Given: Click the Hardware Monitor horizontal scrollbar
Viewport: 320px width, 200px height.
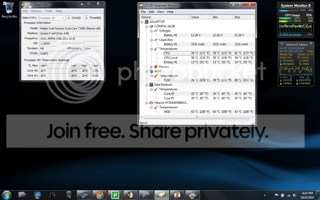Looking at the screenshot, I should (x=197, y=117).
